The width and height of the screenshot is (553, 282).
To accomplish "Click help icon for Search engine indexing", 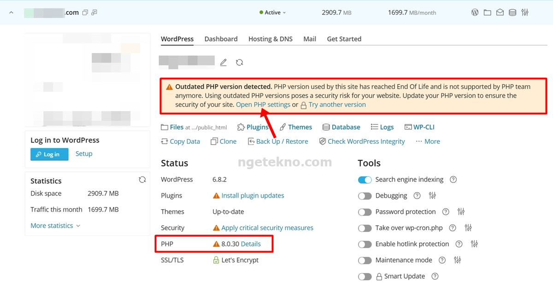I will click(x=453, y=180).
